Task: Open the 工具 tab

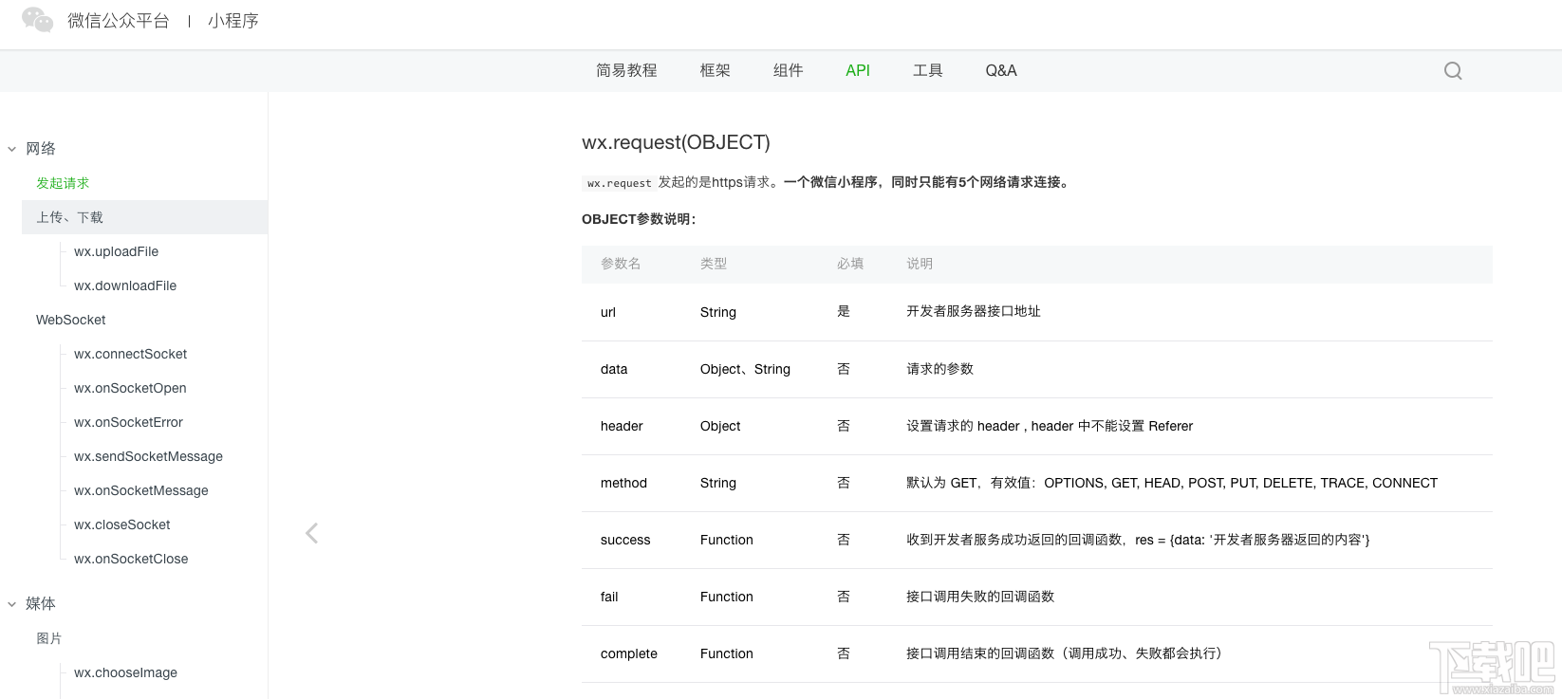Action: click(x=928, y=70)
